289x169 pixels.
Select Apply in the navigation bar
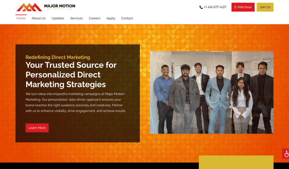[111, 18]
